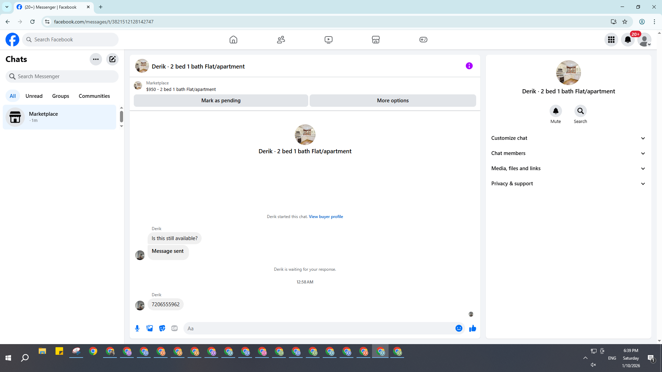Choose an emoji from the smiley icon

[x=459, y=328]
